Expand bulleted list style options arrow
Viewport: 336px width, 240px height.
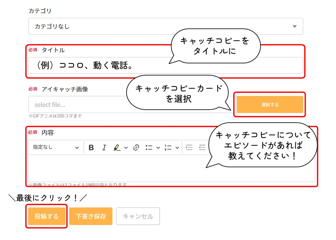click(158, 148)
